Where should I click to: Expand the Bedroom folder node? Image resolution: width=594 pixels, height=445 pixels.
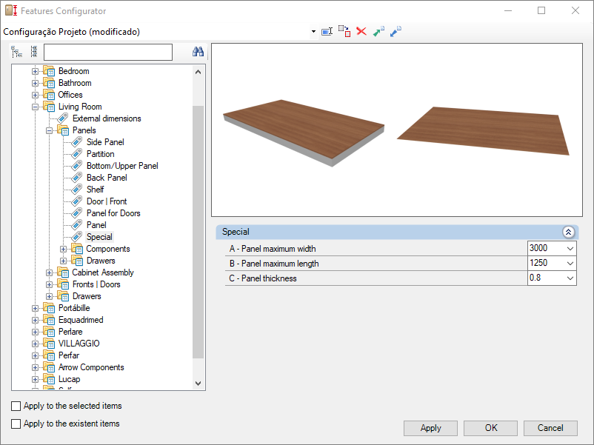[35, 71]
